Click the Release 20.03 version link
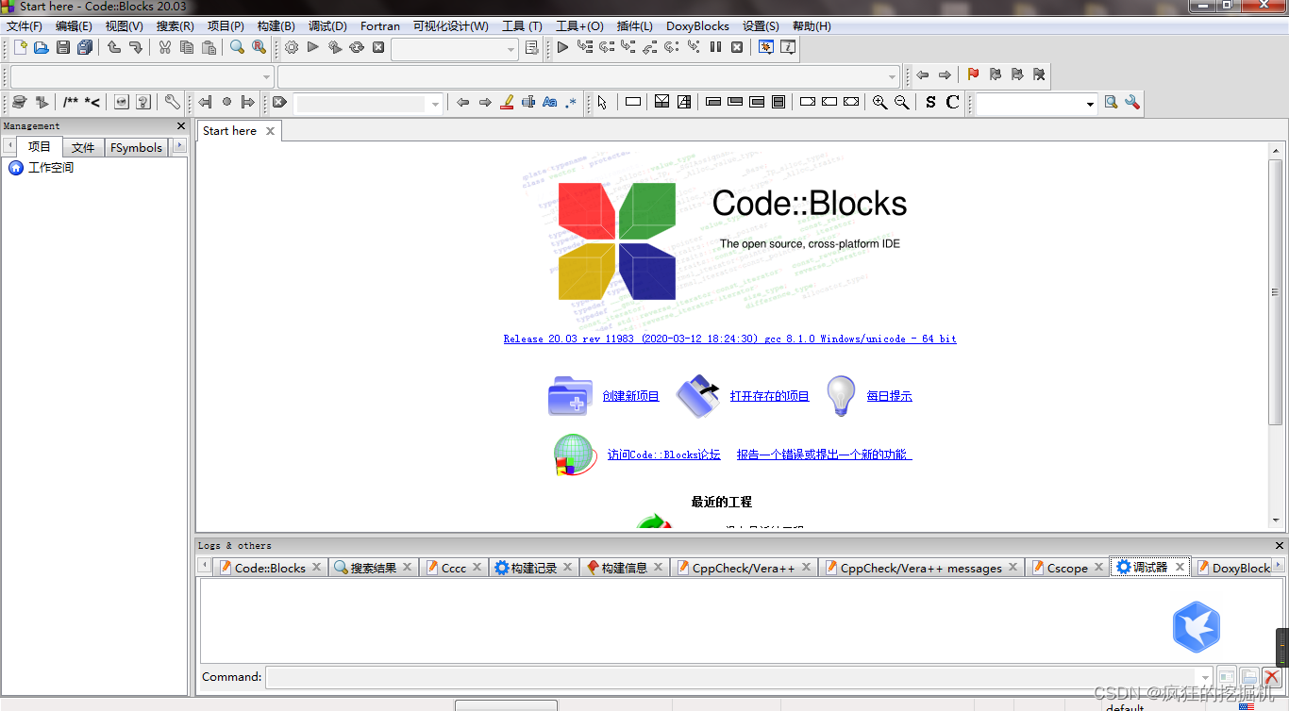This screenshot has width=1289, height=711. [730, 339]
